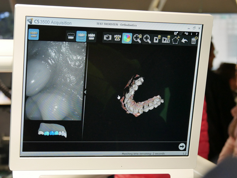This screenshot has width=237, height=178.
Task: Click the next step arrow button
Action: point(182,146)
